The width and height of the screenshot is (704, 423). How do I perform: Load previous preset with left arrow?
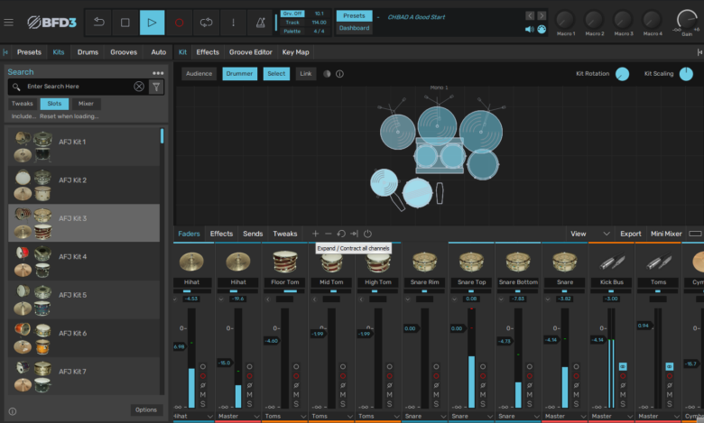[x=530, y=15]
